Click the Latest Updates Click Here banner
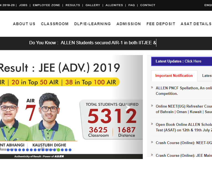Screen dimensions: 212x172 179,61
